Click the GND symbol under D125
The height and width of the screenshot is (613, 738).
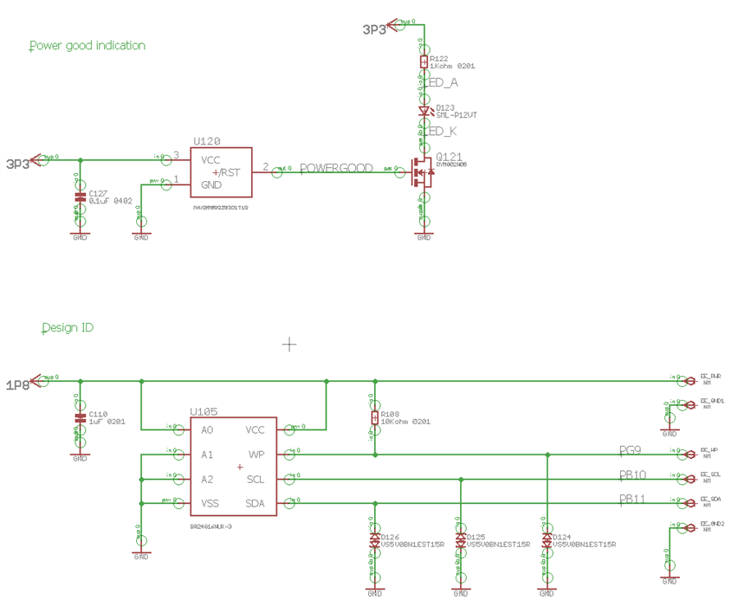pyautogui.click(x=461, y=592)
